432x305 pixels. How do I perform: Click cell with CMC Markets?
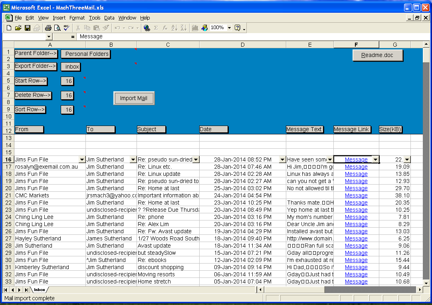point(50,195)
